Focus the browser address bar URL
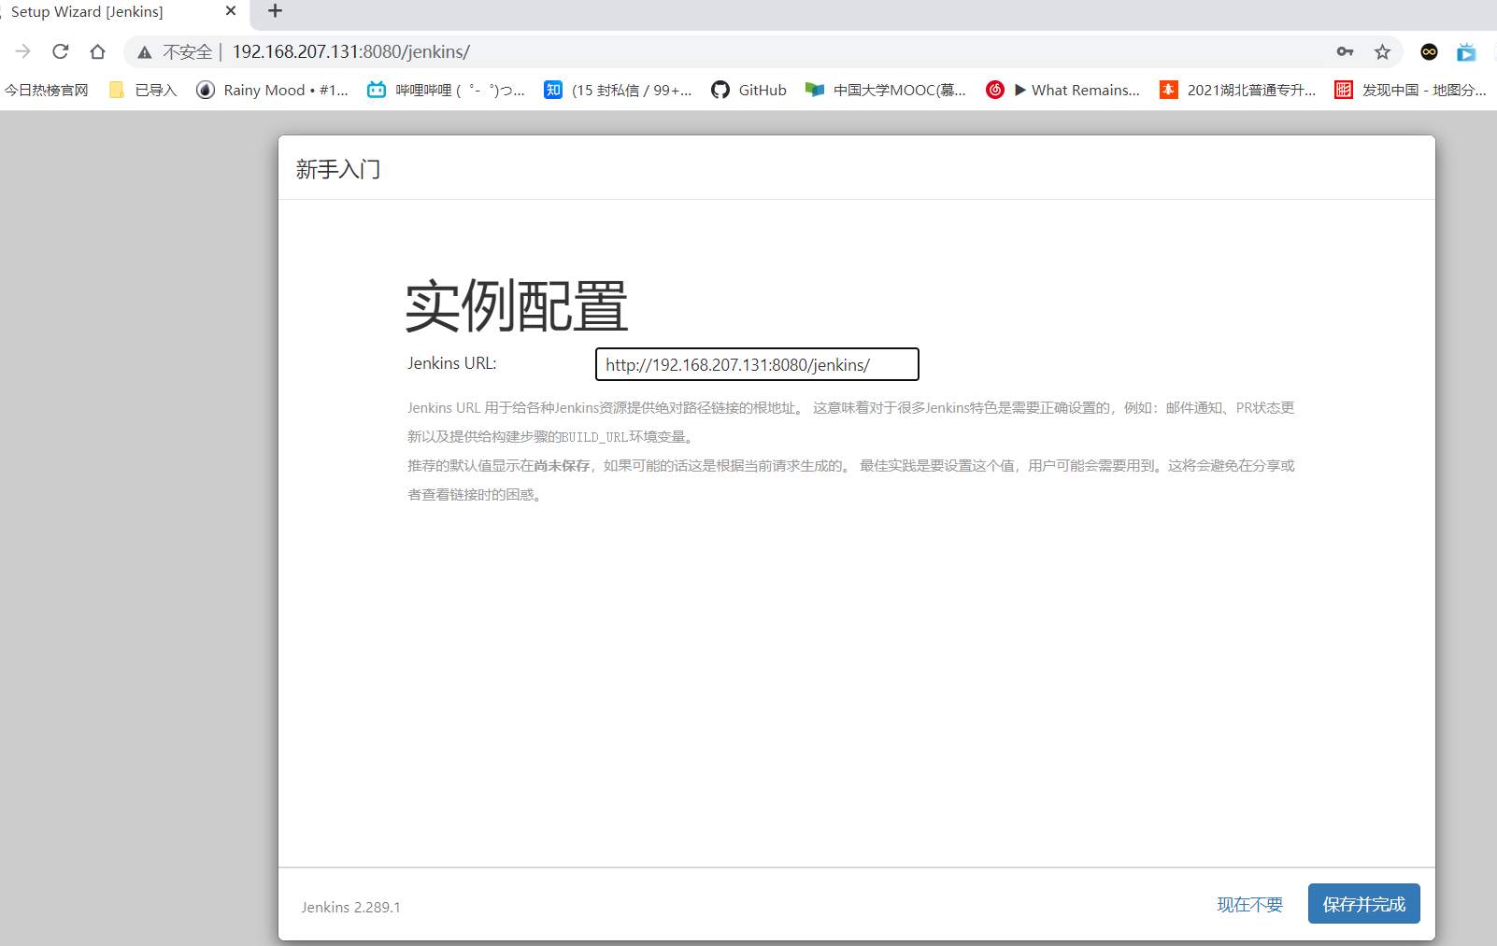The image size is (1497, 946). [x=350, y=51]
